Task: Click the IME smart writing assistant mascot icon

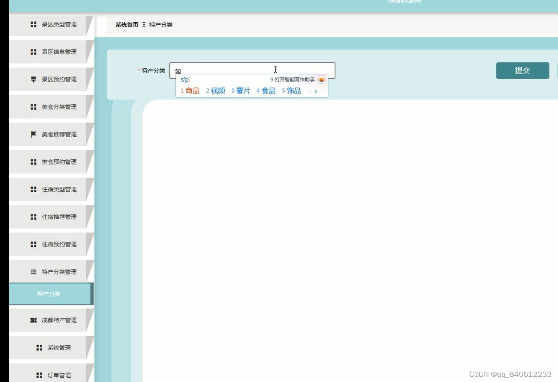Action: click(321, 79)
